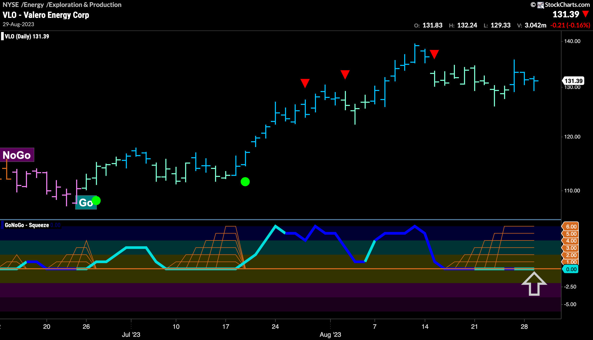
Task: Click the volume value 3.042m
Action: coord(535,25)
